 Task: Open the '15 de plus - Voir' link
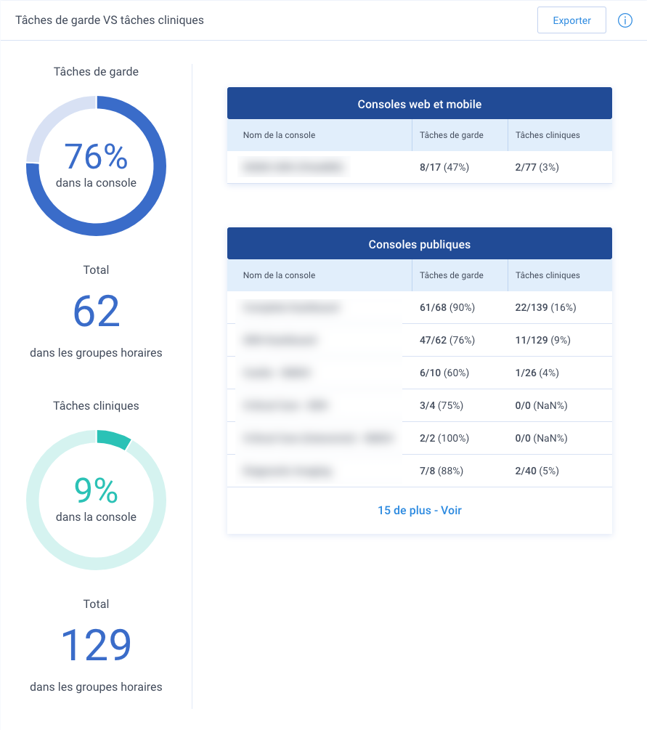[x=420, y=510]
